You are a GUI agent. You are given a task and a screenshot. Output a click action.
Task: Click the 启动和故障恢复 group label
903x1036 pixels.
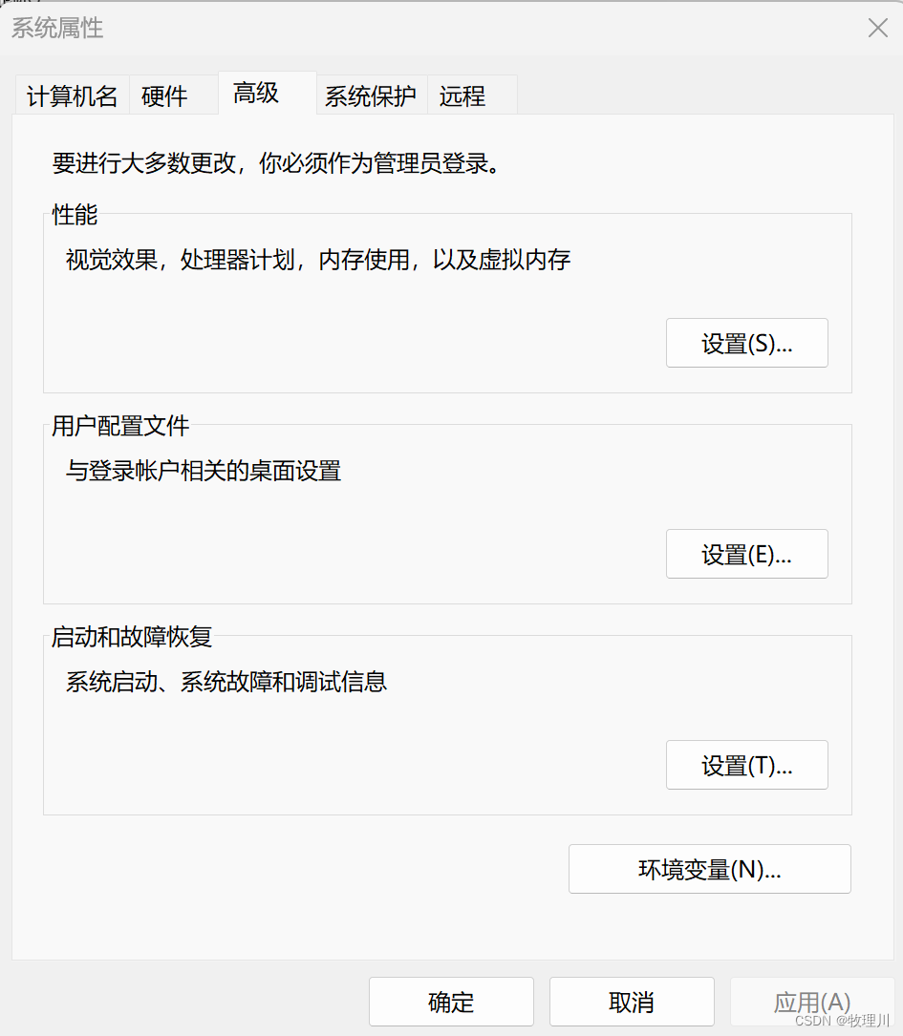click(132, 636)
